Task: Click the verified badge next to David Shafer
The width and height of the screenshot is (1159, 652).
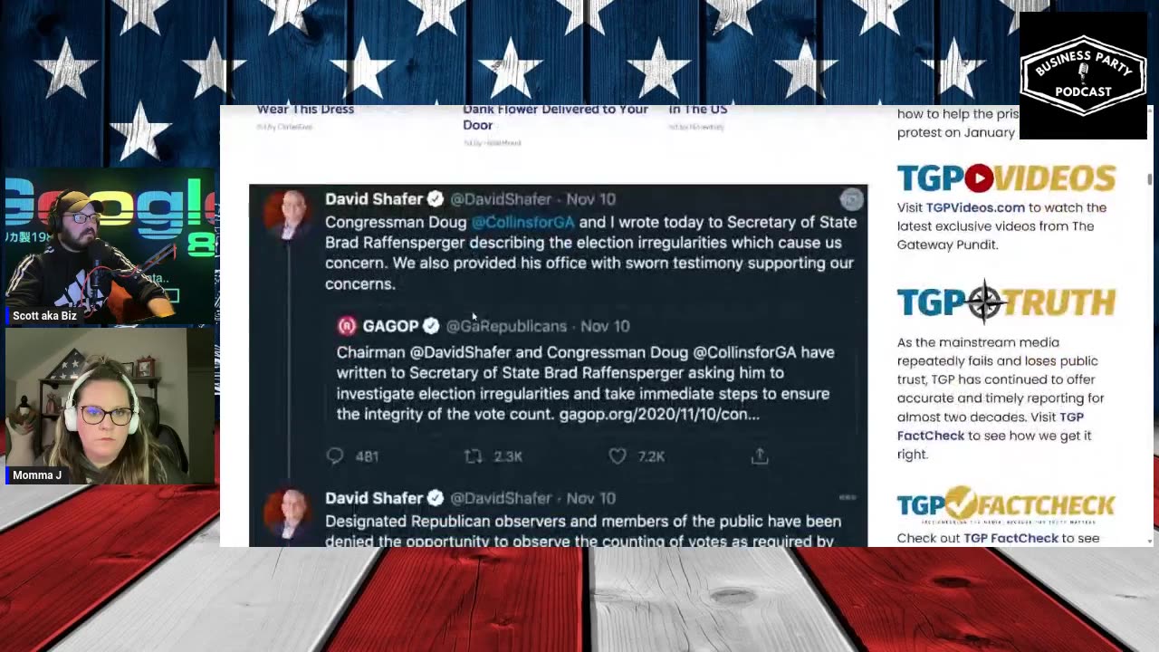Action: pos(436,199)
